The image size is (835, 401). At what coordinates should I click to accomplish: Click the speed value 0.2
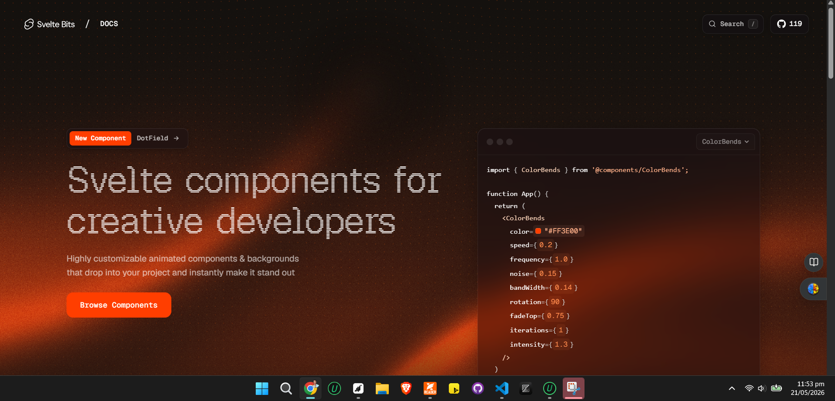pyautogui.click(x=546, y=245)
